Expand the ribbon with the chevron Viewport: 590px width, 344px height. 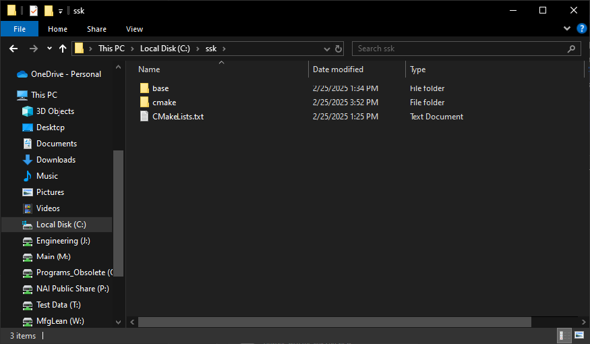pos(566,28)
